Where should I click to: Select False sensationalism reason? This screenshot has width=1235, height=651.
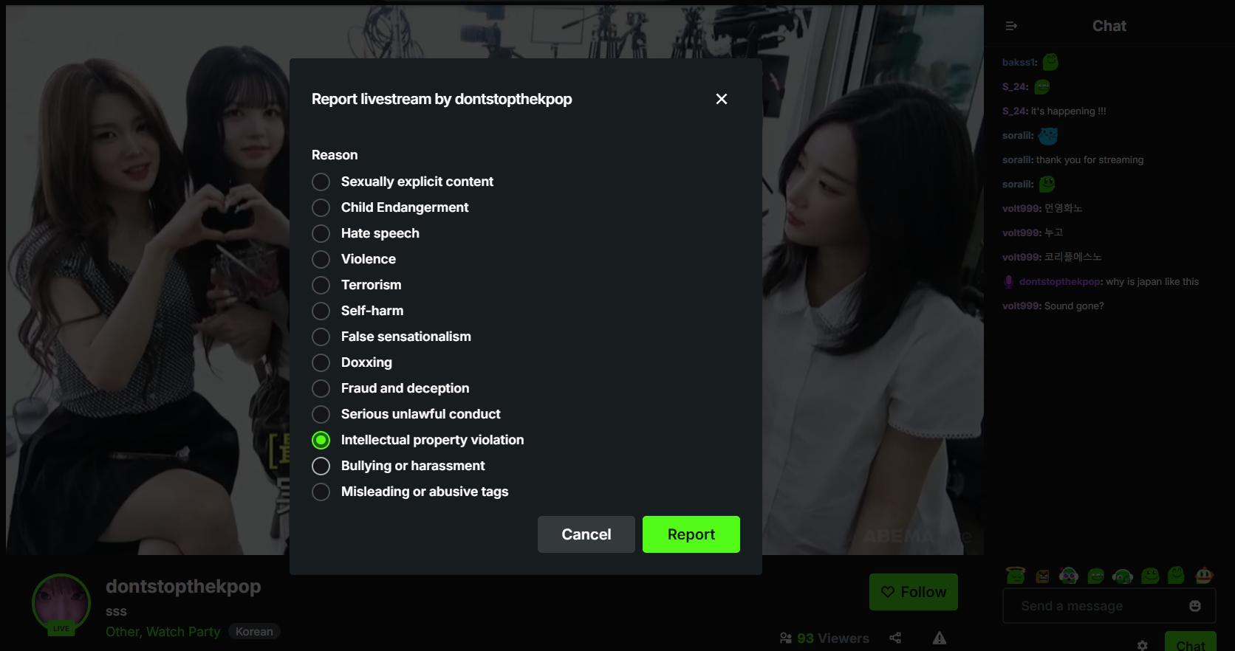click(x=321, y=337)
